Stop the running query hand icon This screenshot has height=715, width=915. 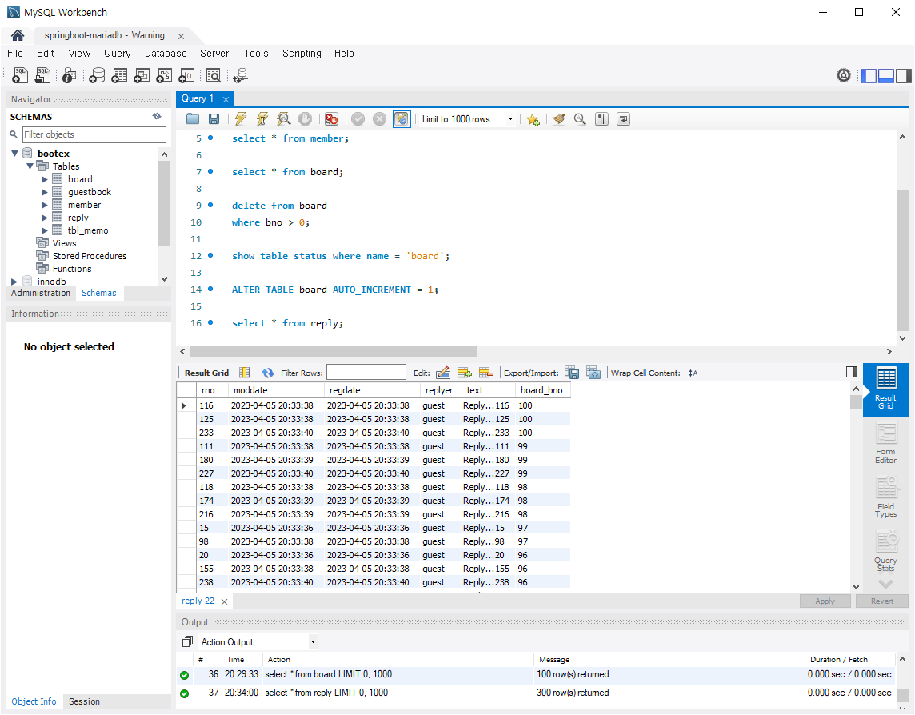tap(306, 119)
